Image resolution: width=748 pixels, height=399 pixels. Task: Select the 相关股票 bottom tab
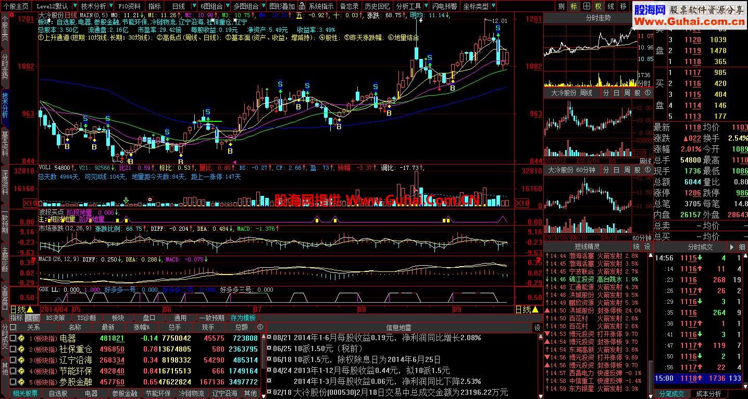point(26,394)
